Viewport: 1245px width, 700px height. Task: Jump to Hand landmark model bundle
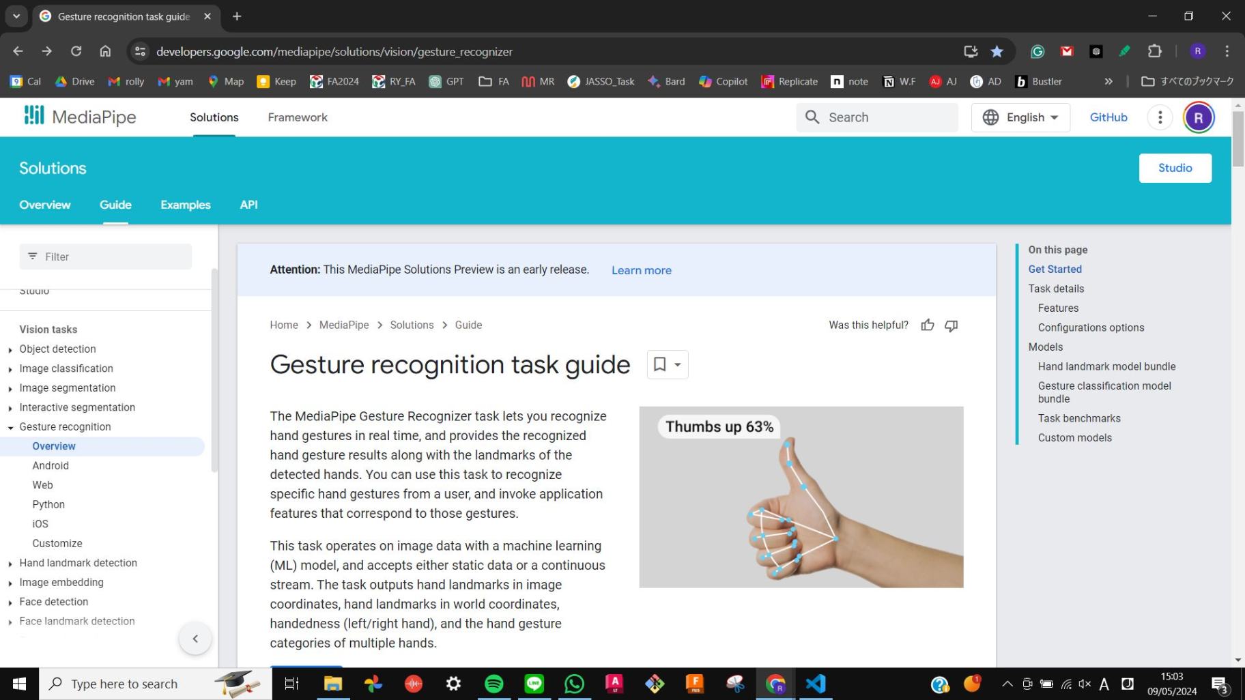tap(1106, 366)
